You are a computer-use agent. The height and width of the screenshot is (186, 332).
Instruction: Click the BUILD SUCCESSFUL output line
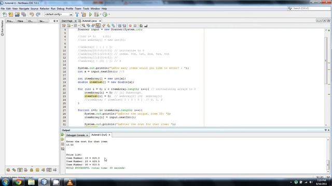coord(95,168)
